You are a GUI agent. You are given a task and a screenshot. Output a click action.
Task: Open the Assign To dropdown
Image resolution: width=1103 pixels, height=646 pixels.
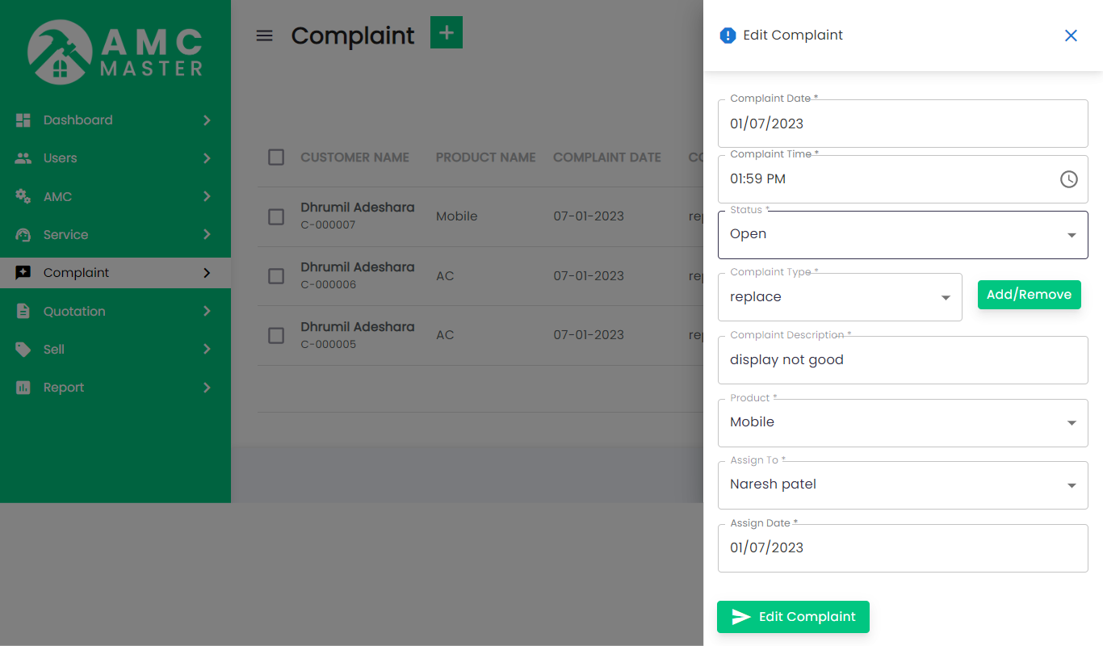pyautogui.click(x=902, y=485)
